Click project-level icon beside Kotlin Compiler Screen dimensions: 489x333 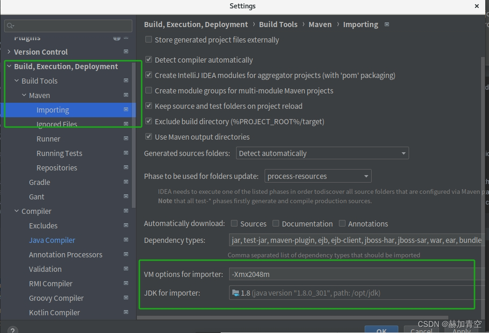pos(126,312)
